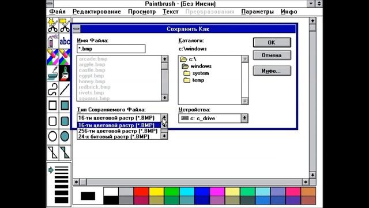Viewport: 369px width, 208px height.
Task: Pick the orange palette color
Action: 308,192
